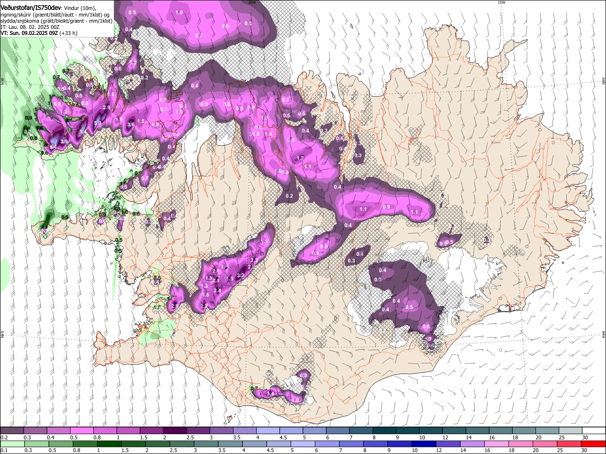Pick the upper-row snow swatch labeled 0.2

11,431
